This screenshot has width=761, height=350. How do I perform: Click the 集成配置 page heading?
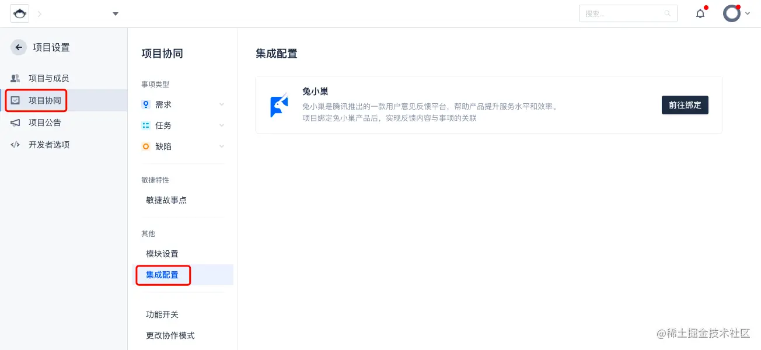277,54
